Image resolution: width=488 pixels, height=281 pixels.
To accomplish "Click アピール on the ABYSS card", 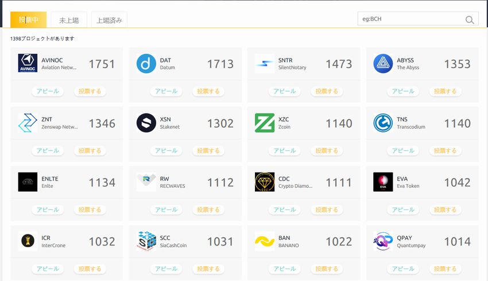I will tap(403, 91).
